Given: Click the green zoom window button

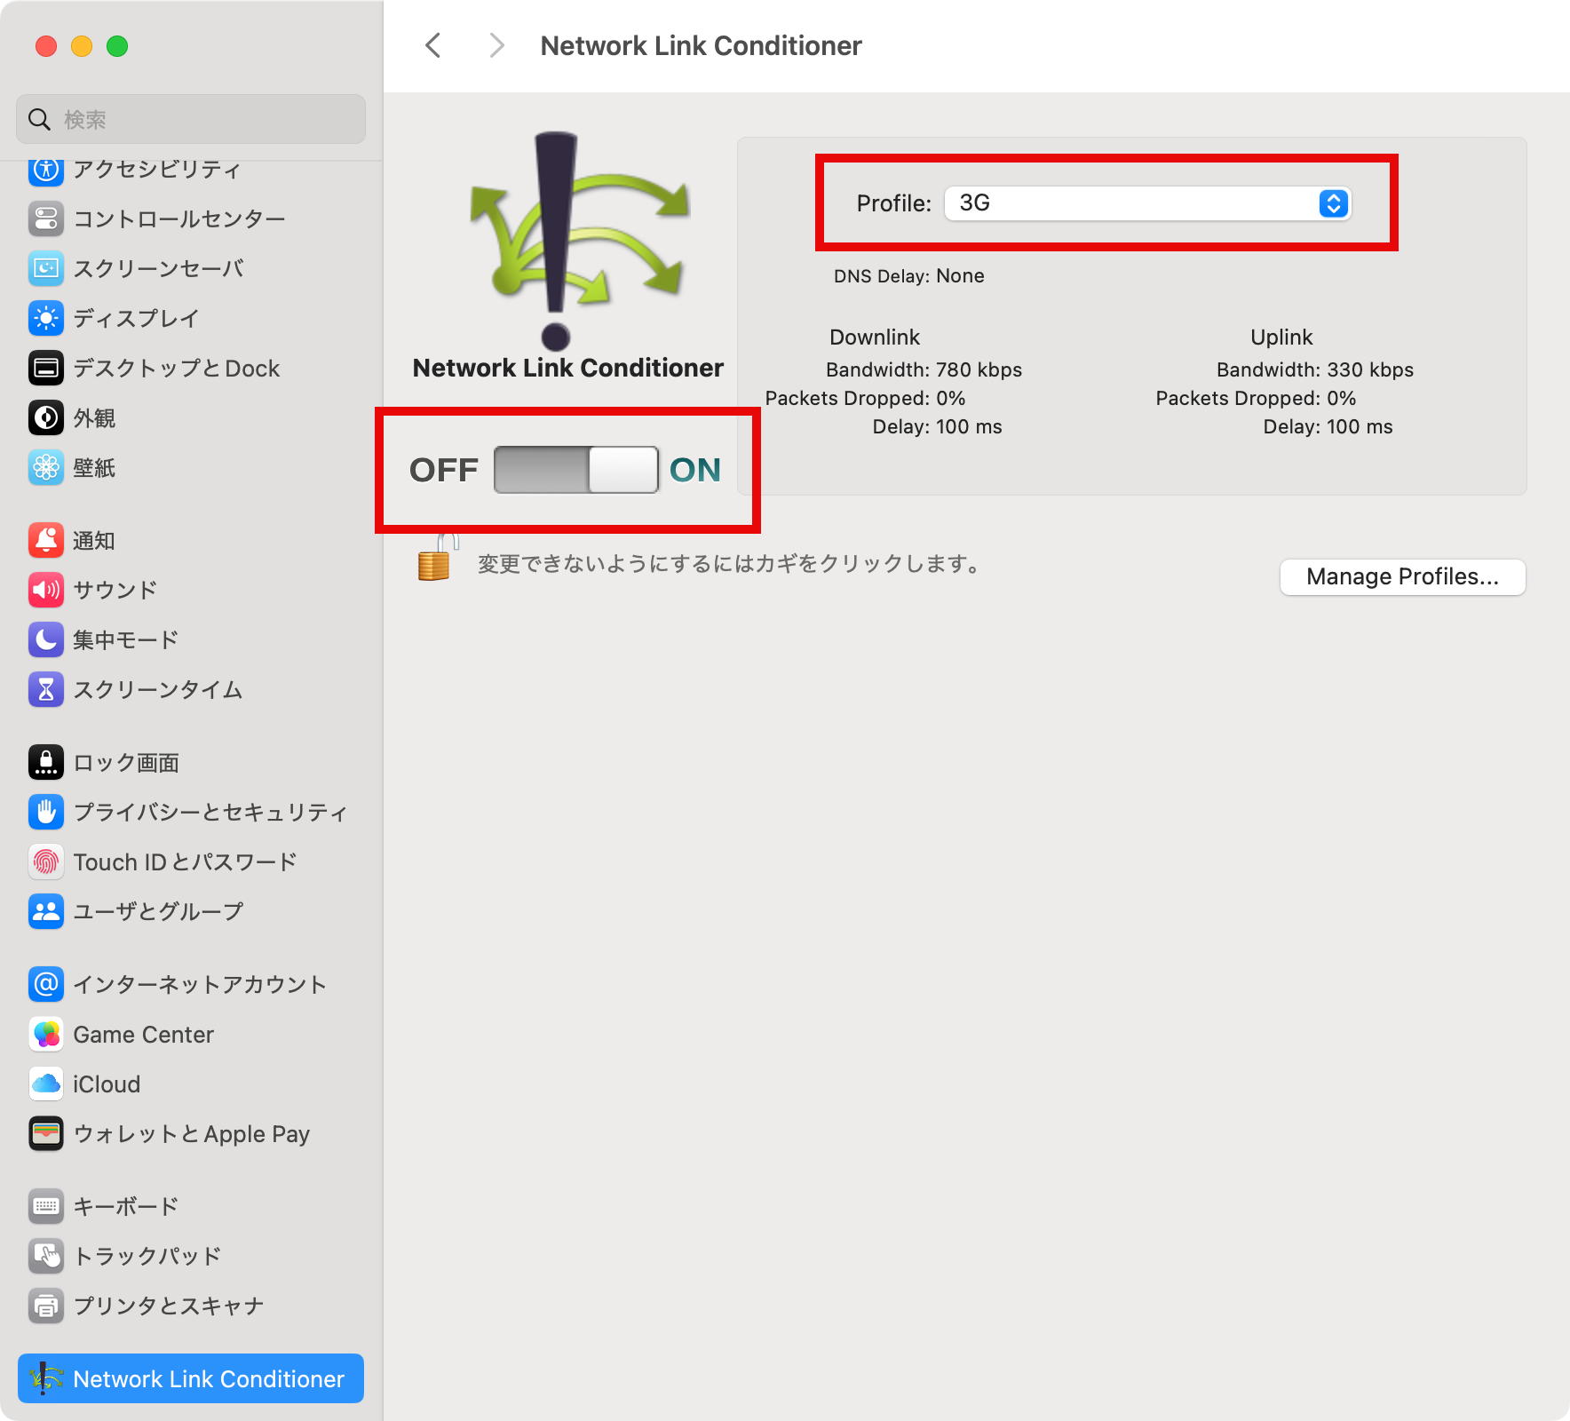Looking at the screenshot, I should (117, 46).
